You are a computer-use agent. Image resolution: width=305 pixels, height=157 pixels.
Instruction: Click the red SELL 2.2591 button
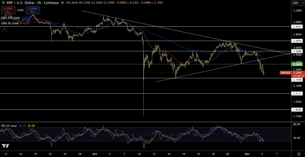(8, 10)
